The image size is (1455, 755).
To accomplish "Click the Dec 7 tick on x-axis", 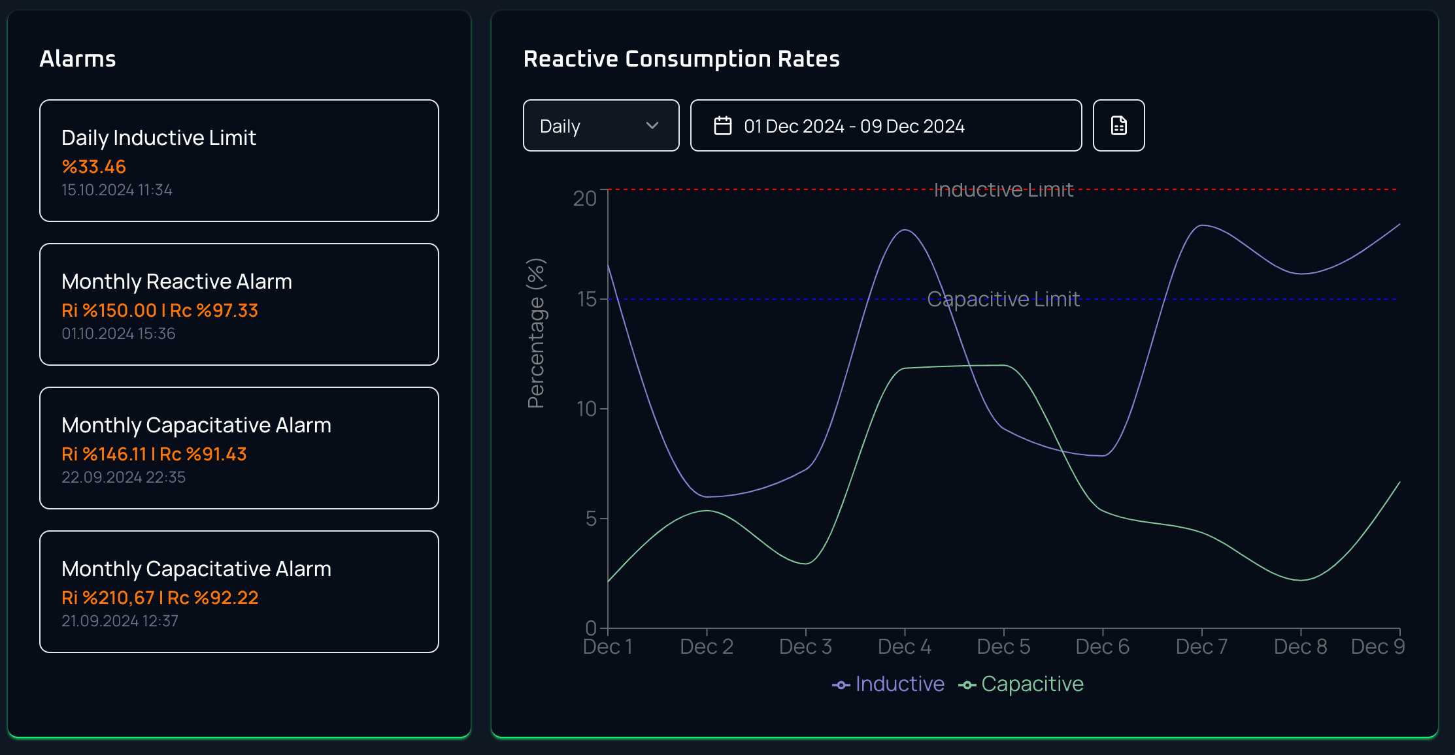I will (1201, 647).
